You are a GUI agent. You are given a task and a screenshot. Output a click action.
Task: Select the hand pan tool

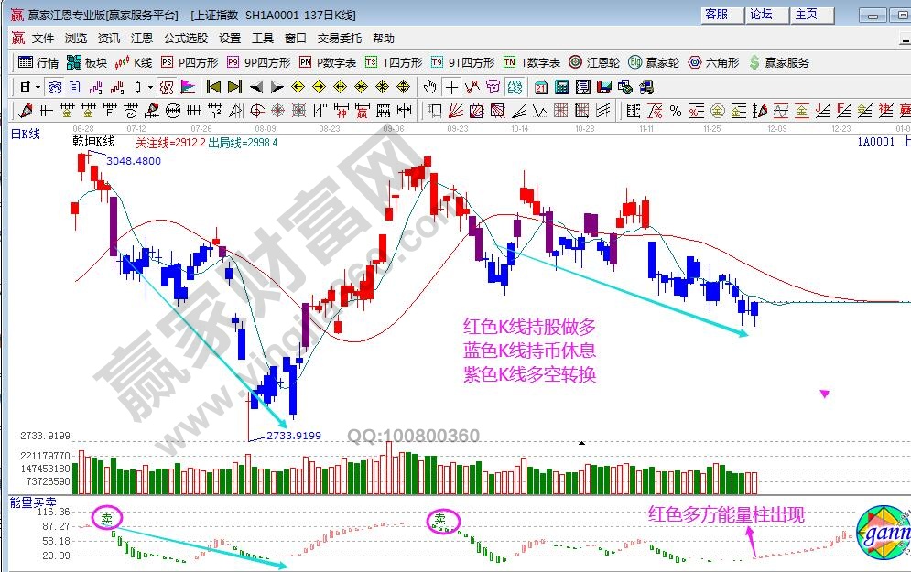[429, 87]
